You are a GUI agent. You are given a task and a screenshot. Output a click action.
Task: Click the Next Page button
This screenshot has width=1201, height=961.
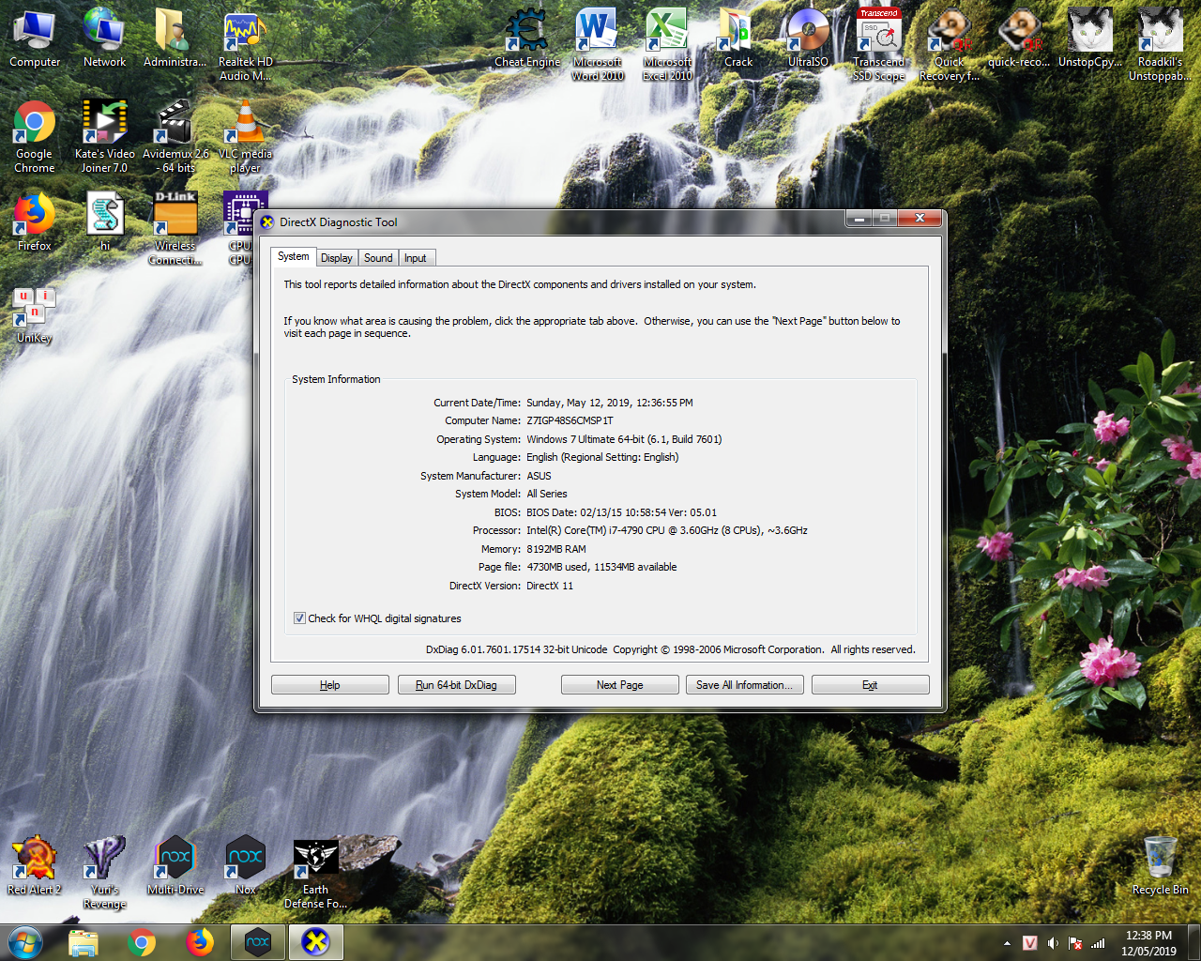pyautogui.click(x=619, y=685)
